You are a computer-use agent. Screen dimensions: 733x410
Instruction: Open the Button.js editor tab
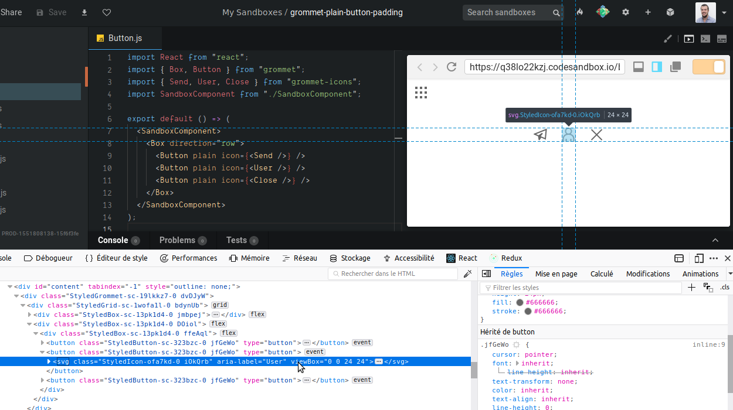pos(125,38)
